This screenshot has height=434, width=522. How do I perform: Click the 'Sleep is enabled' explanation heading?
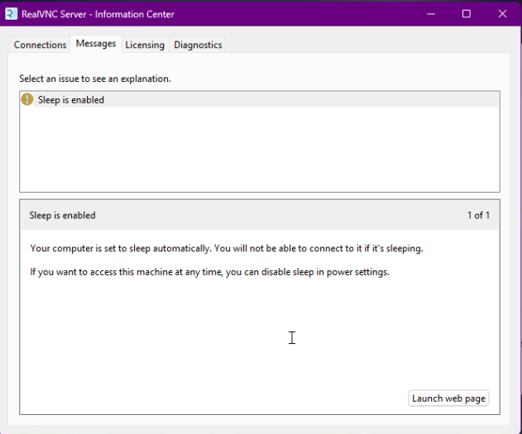click(62, 215)
